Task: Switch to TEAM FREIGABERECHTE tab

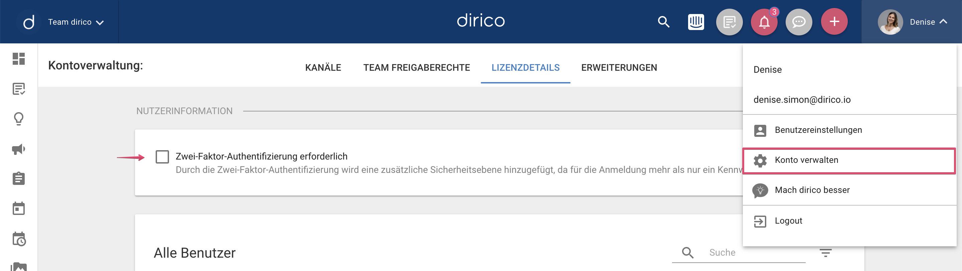Action: click(417, 67)
